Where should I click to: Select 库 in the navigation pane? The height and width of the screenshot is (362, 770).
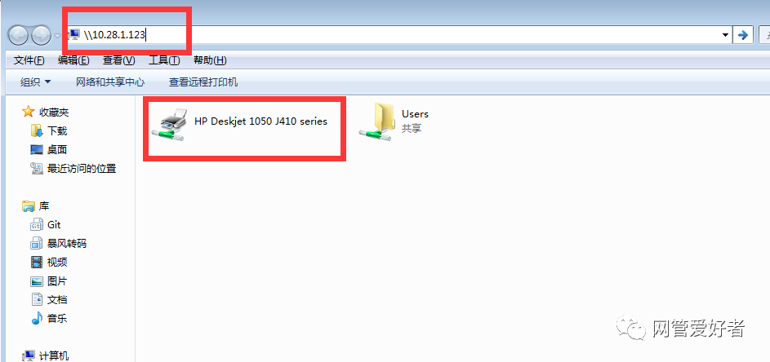pos(44,206)
